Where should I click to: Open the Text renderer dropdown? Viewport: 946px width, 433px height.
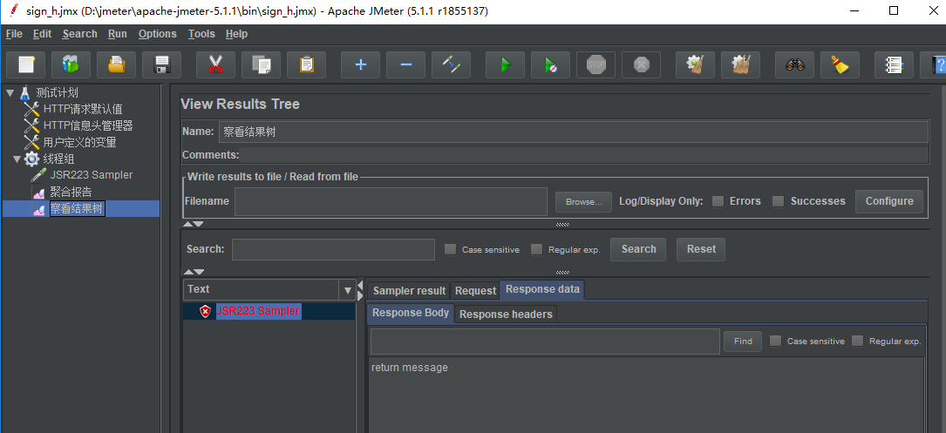point(348,290)
